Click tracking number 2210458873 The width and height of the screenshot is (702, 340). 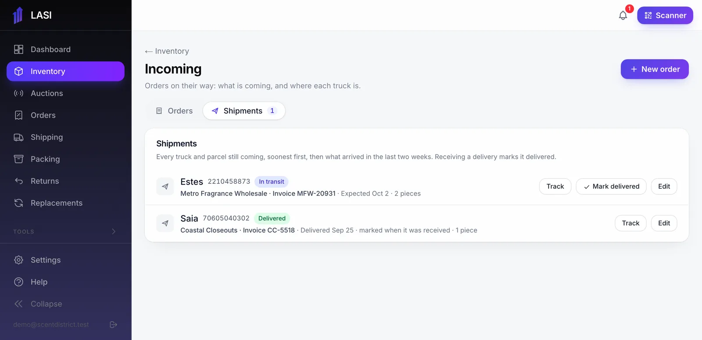coord(229,182)
